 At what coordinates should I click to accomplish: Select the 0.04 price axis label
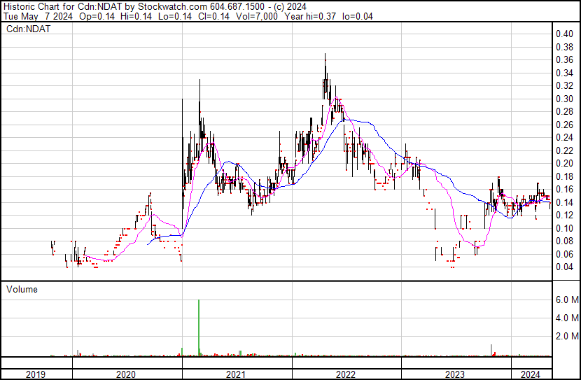564,267
